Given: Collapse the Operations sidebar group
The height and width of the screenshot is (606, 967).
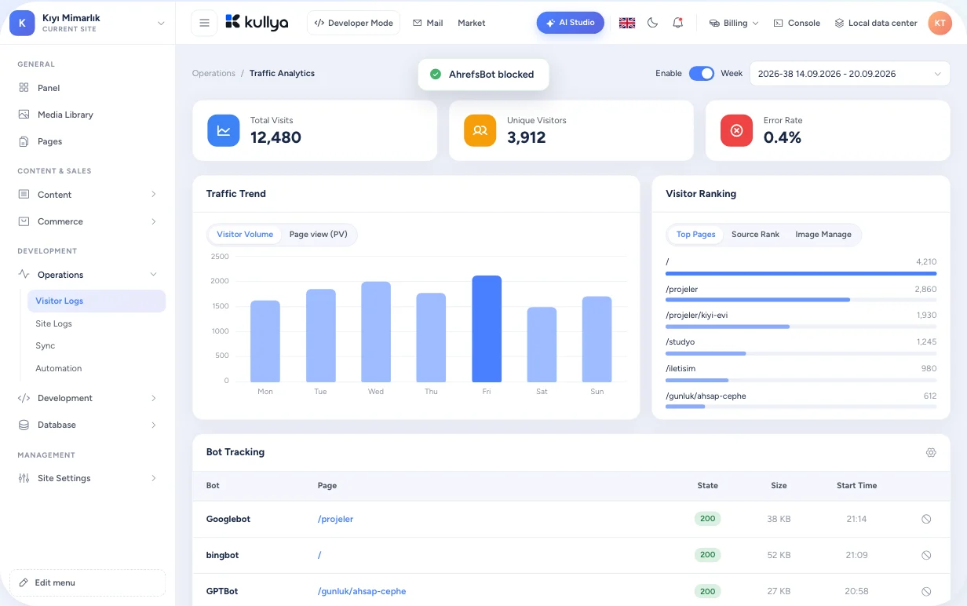Looking at the screenshot, I should pos(87,275).
